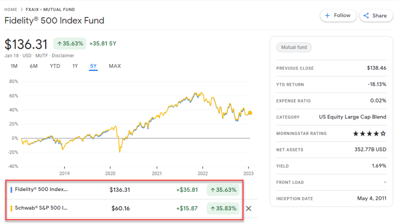Click the 2021 x-axis label

click(x=157, y=174)
